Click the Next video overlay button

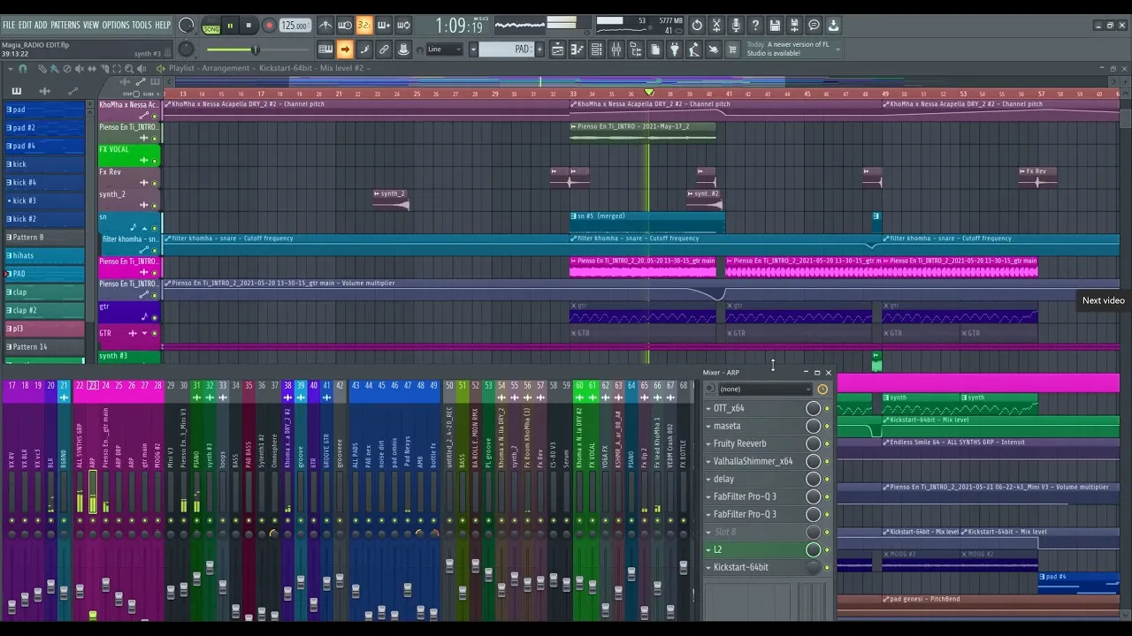point(1104,300)
